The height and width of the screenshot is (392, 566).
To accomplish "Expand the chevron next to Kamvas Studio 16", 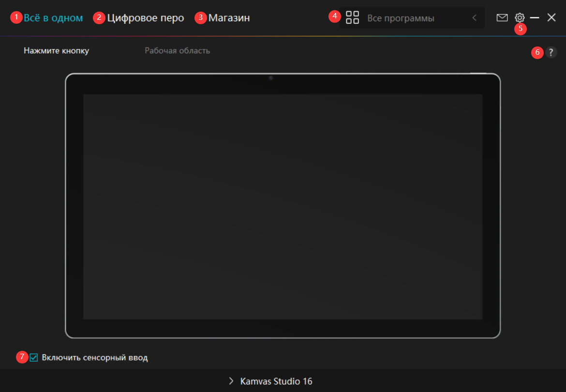I will (x=231, y=381).
